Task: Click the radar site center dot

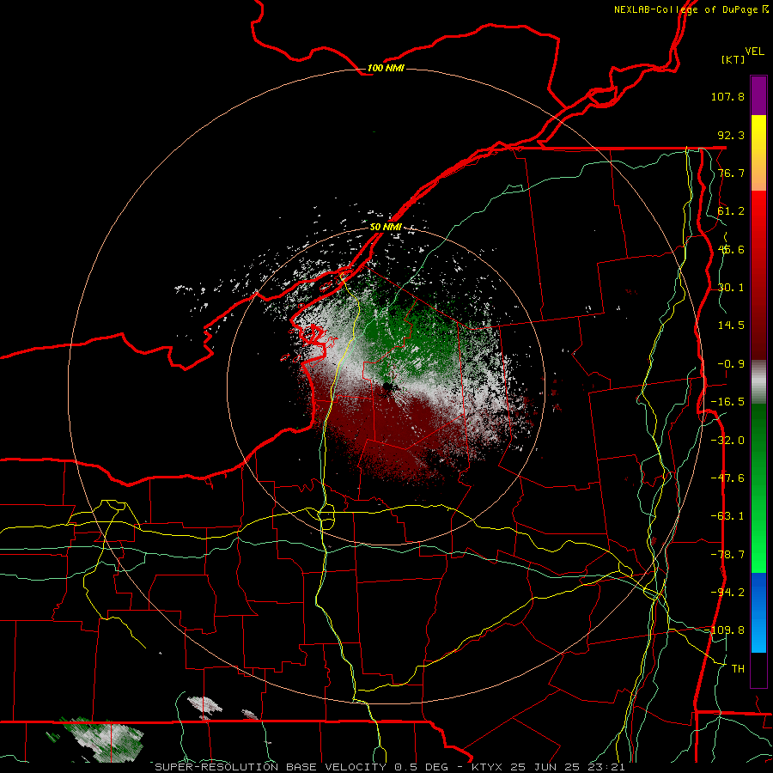Action: [x=386, y=386]
